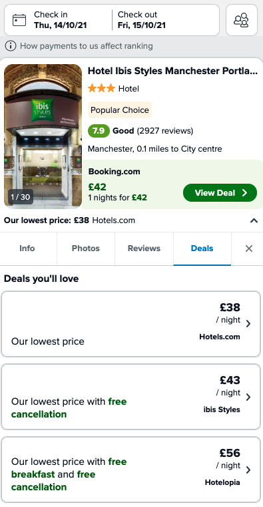The height and width of the screenshot is (507, 263).
Task: Switch to the Photos tab
Action: point(86,248)
